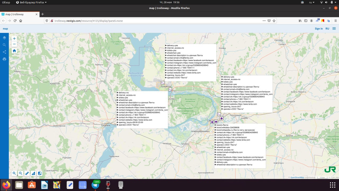Open the text editor from the dock
Screen dimensions: 339x191
point(70,185)
